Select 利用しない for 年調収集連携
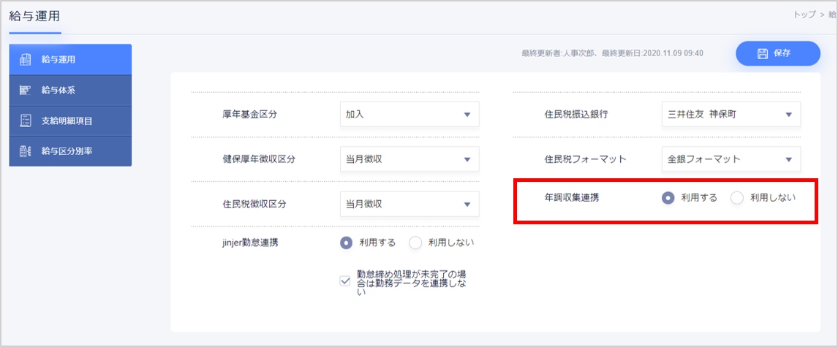 click(737, 198)
